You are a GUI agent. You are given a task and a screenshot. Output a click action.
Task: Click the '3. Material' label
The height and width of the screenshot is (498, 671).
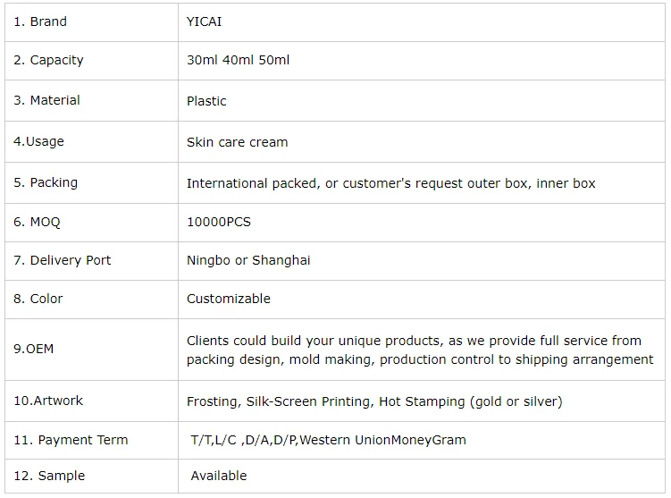[x=46, y=100]
